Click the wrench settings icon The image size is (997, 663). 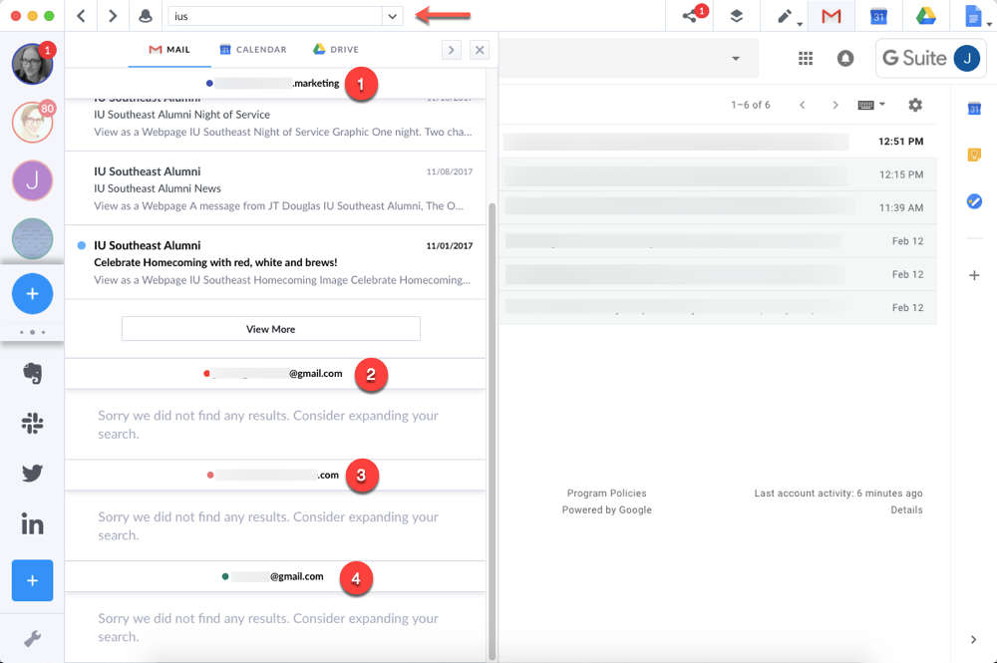[32, 639]
